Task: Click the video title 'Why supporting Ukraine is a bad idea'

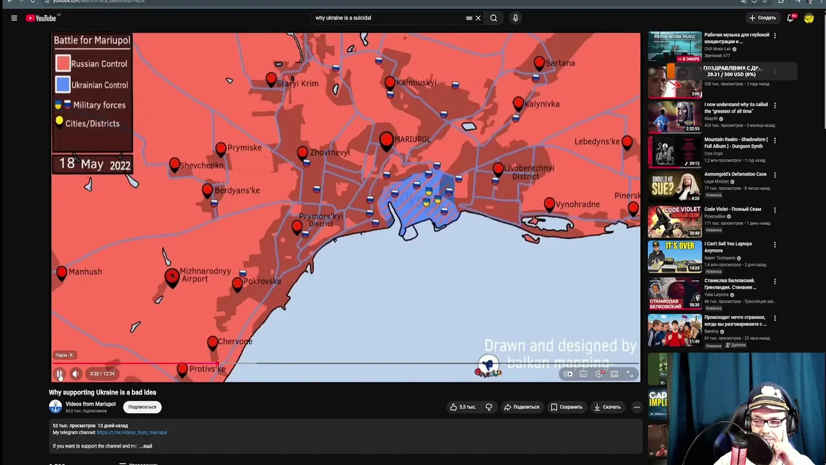Action: [x=103, y=392]
